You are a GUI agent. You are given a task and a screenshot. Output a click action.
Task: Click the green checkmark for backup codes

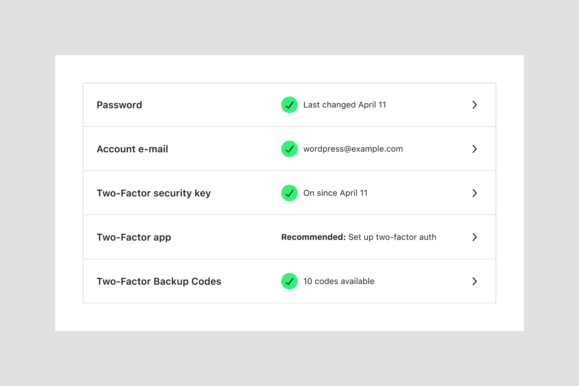[289, 281]
